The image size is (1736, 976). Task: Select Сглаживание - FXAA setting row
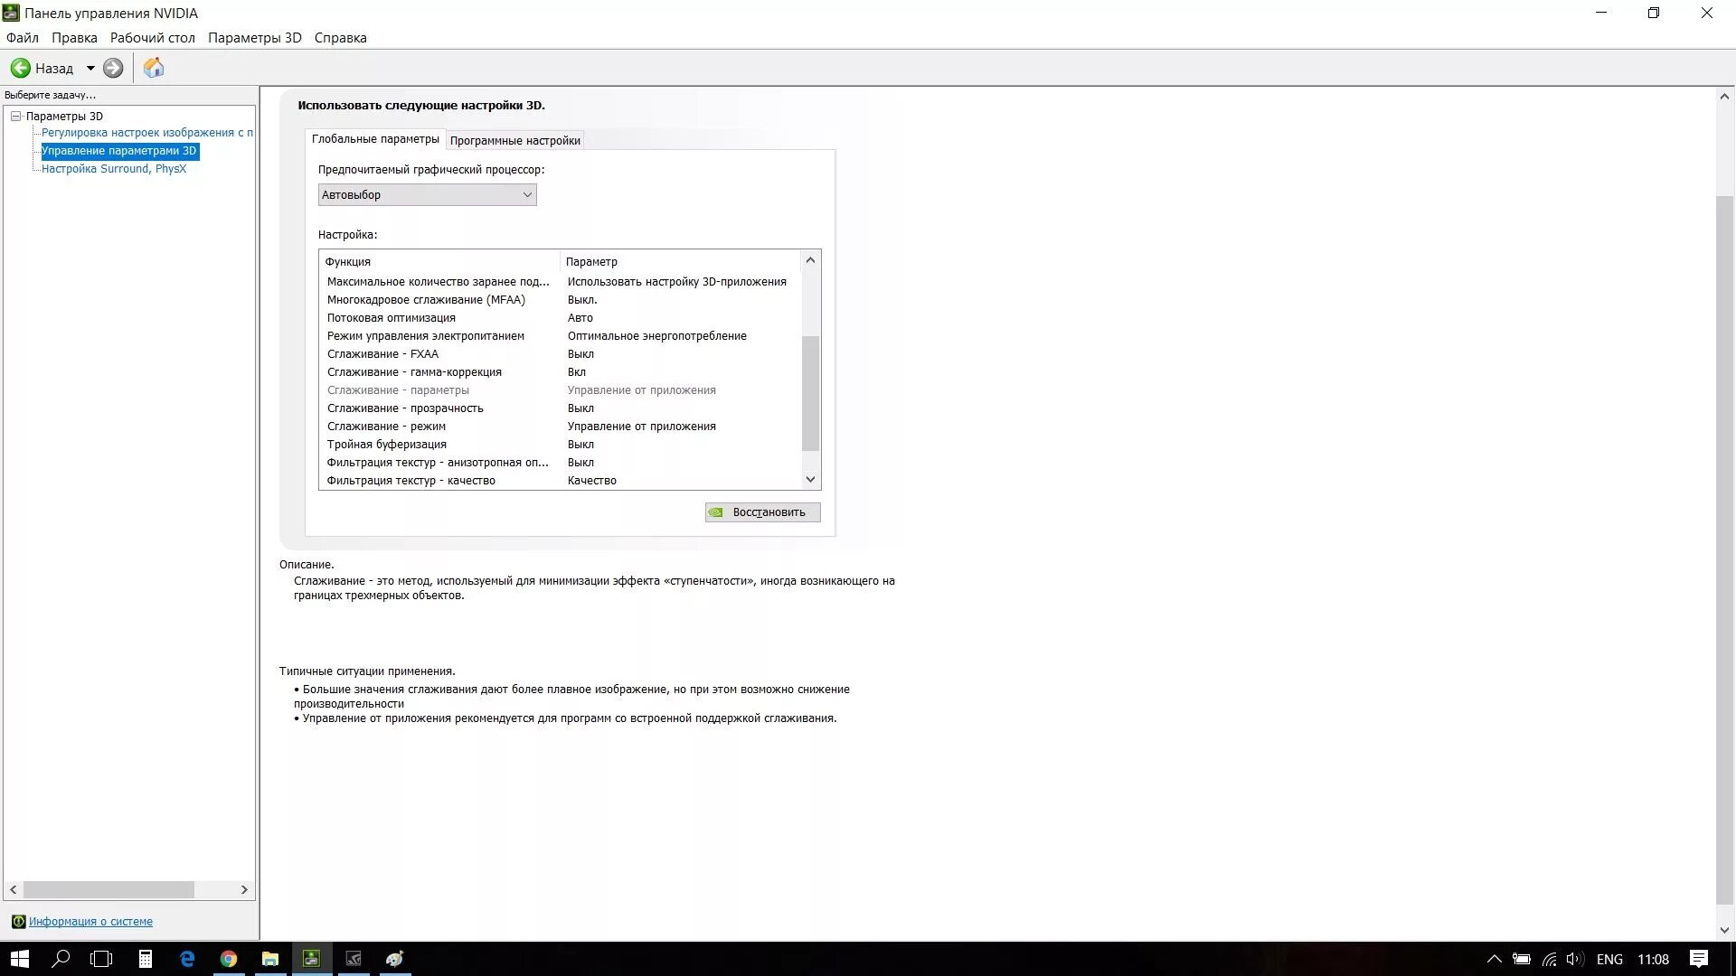pyautogui.click(x=382, y=354)
